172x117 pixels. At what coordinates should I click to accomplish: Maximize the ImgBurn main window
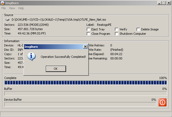click(164, 3)
